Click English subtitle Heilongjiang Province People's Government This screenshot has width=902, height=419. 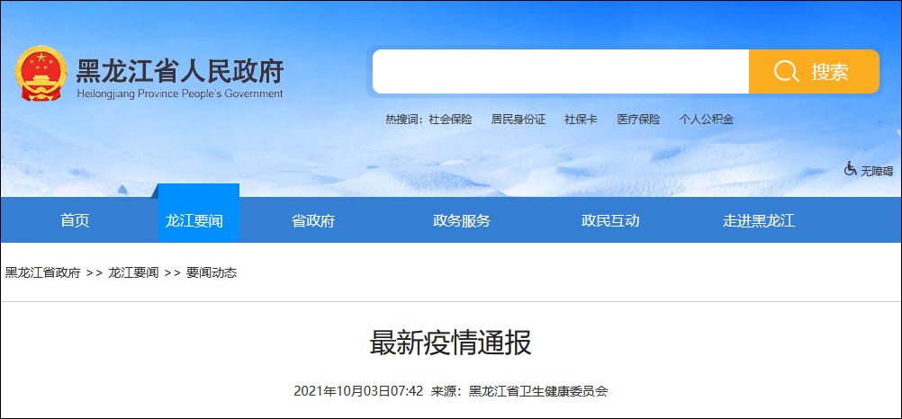(x=179, y=94)
